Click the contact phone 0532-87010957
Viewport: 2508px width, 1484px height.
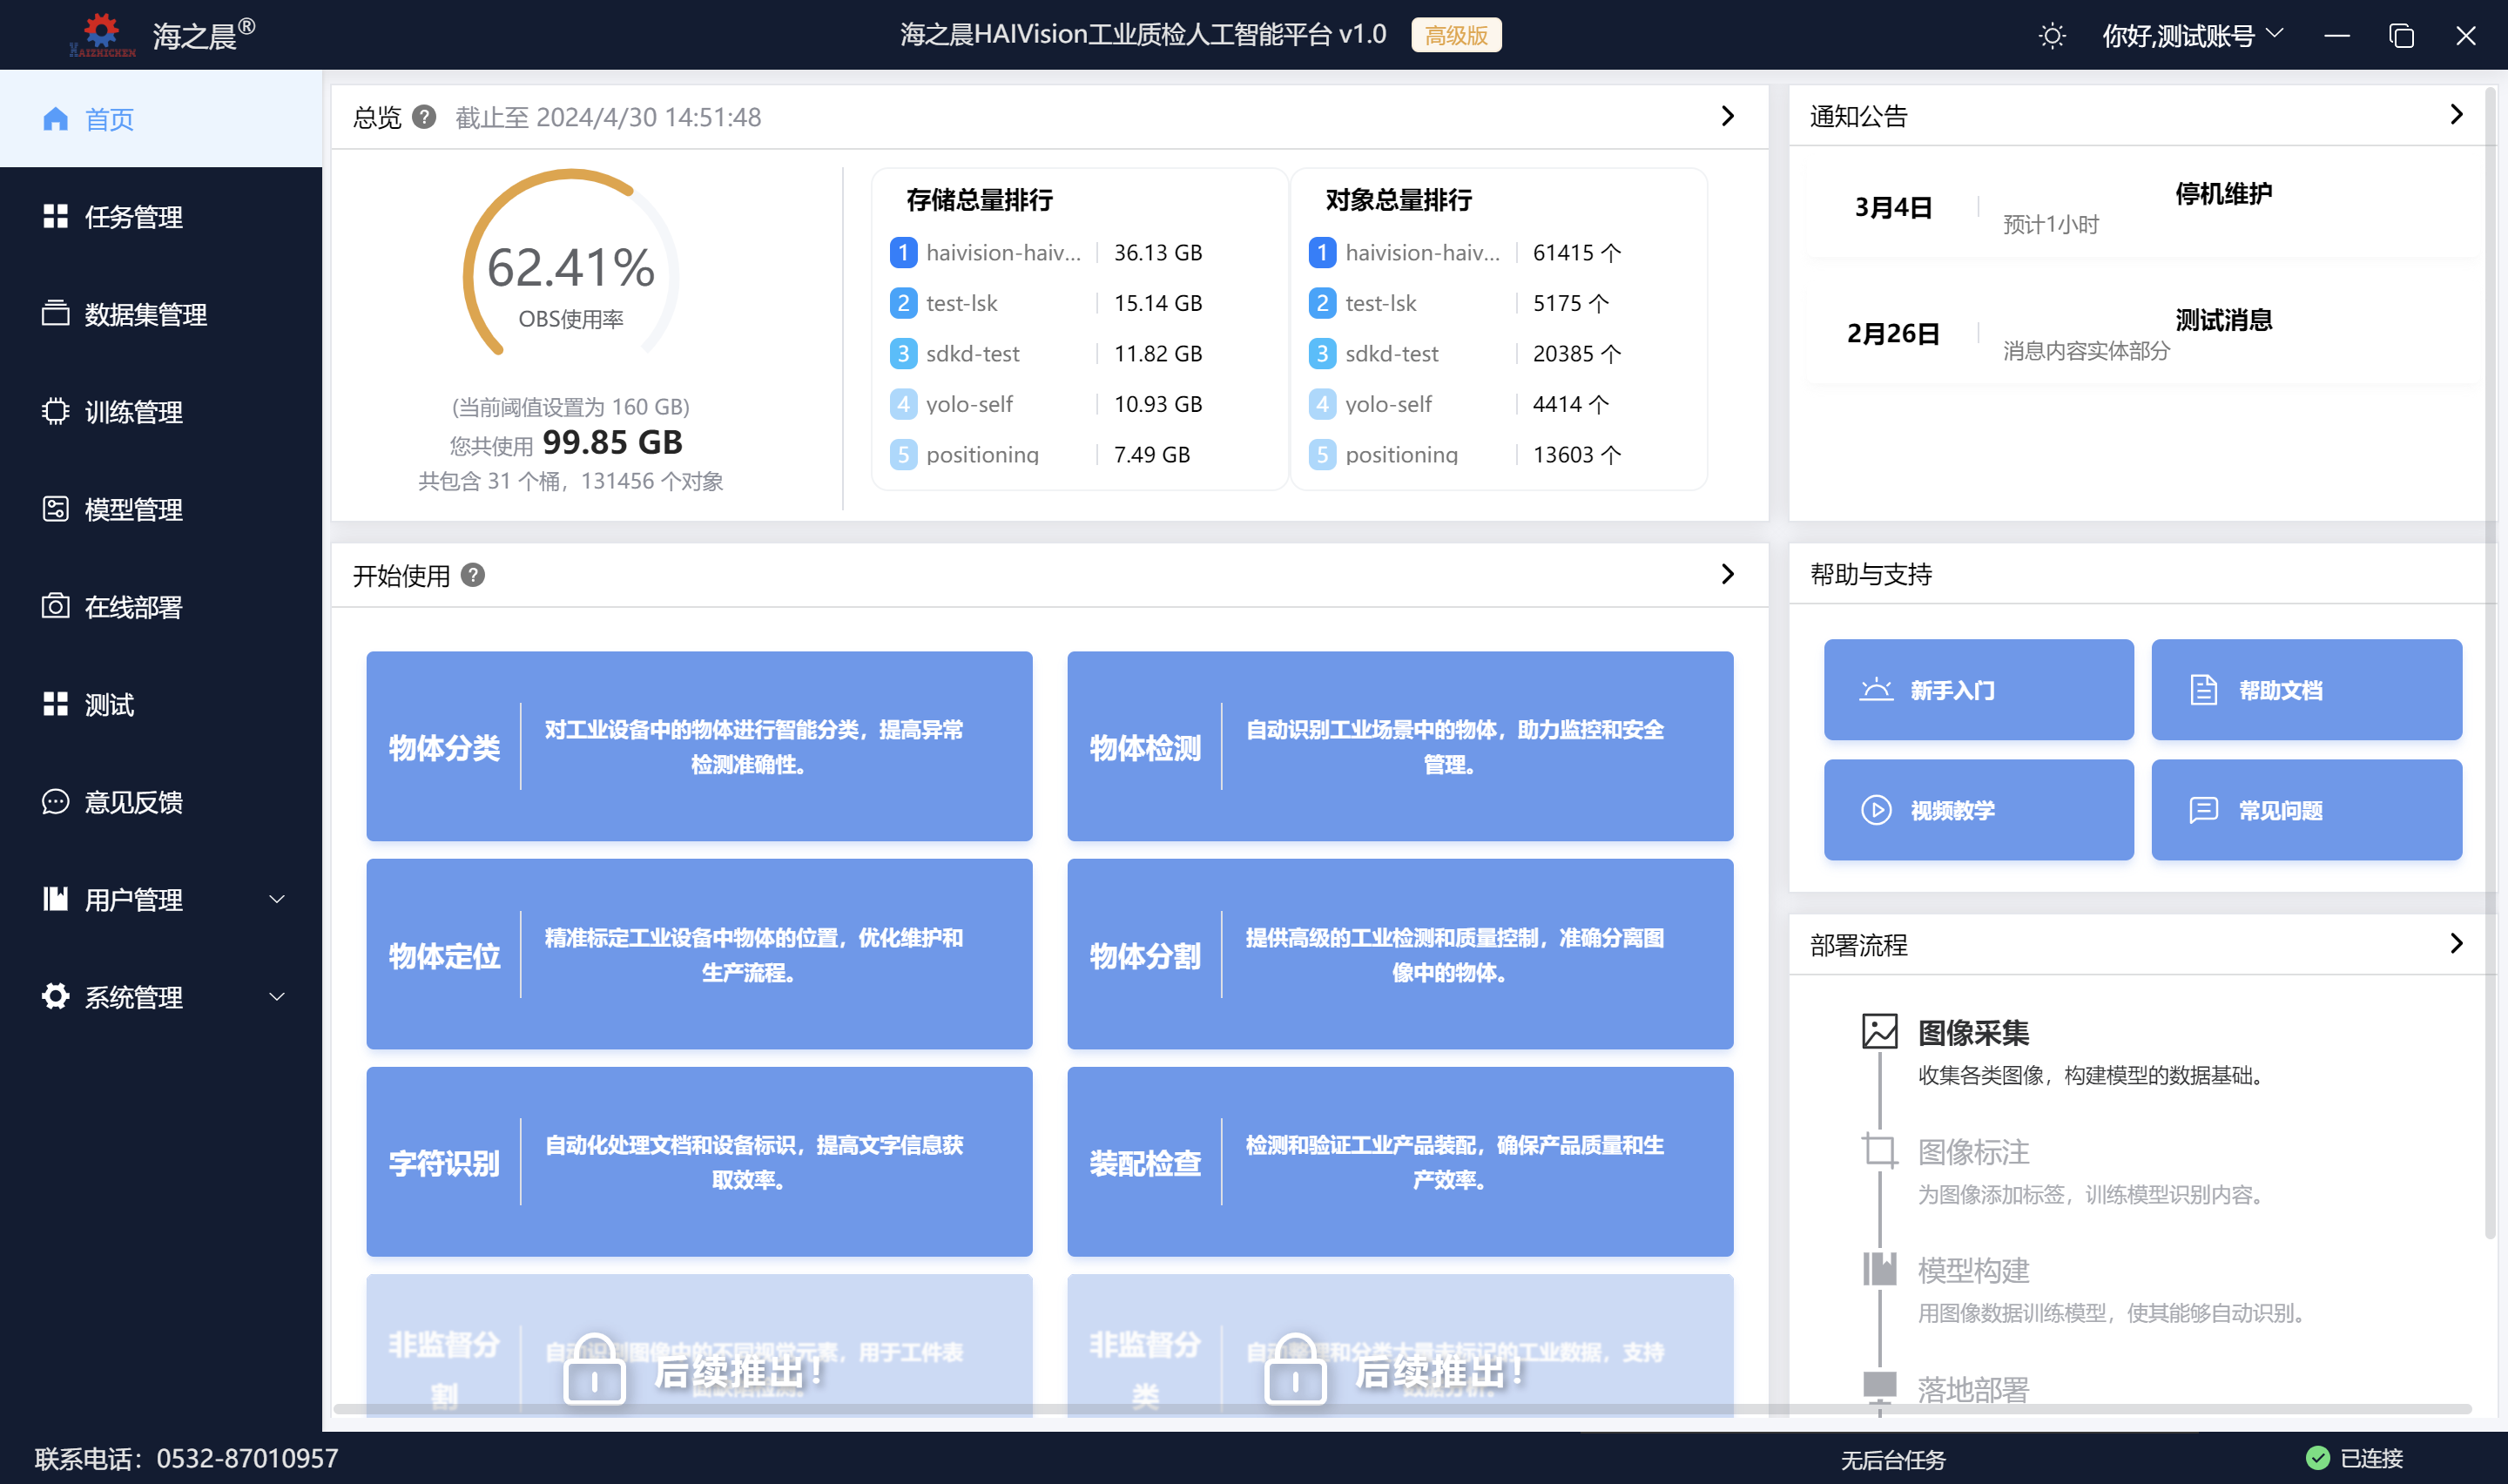click(247, 1458)
